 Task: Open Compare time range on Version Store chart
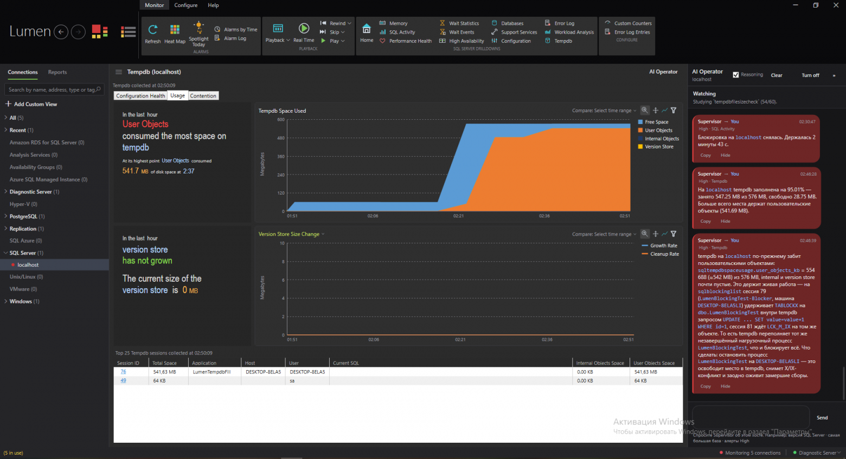point(604,234)
